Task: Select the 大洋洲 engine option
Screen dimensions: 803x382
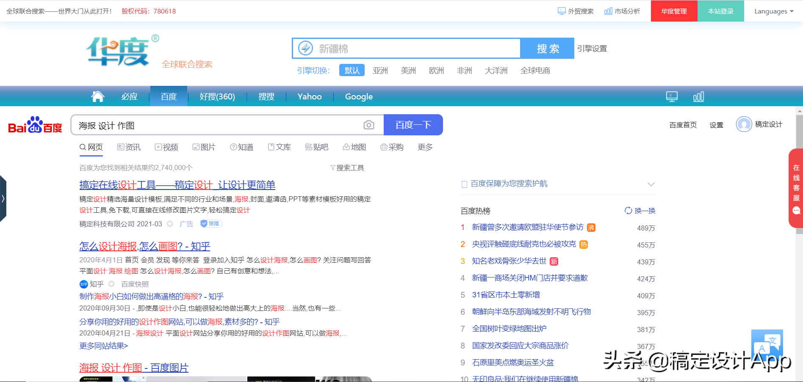Action: click(x=496, y=71)
